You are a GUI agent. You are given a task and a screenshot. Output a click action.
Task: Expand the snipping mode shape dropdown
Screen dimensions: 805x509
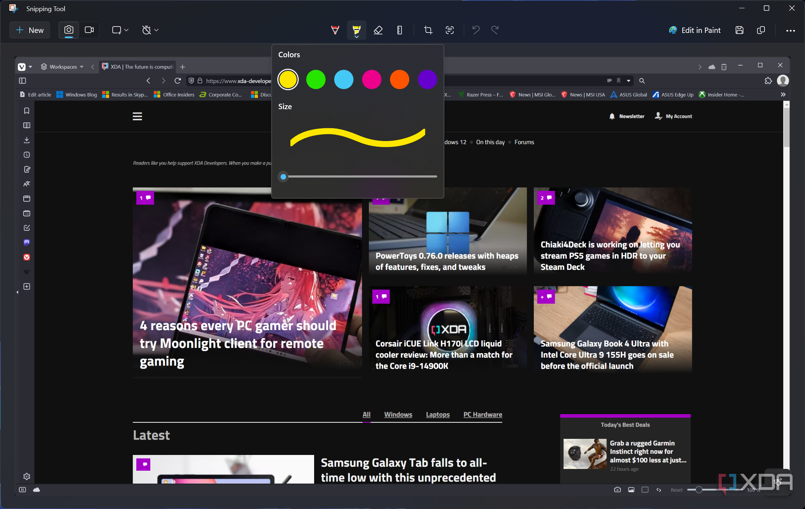pyautogui.click(x=120, y=30)
